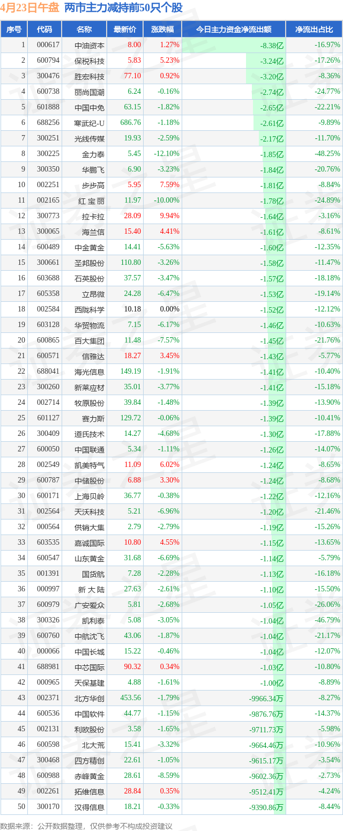Click stock name 上海贝岭
This screenshot has height=831, width=343.
[x=90, y=496]
